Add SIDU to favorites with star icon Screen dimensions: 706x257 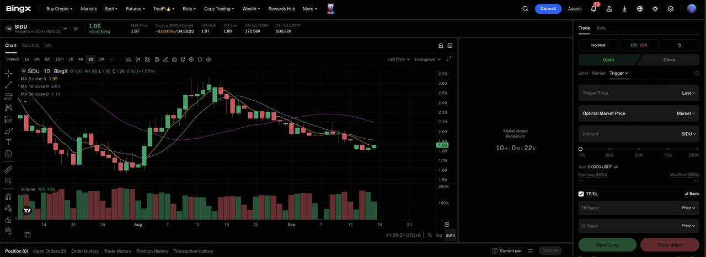tap(76, 29)
